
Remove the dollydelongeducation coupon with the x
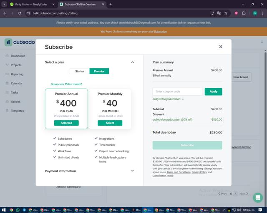pyautogui.click(x=183, y=99)
